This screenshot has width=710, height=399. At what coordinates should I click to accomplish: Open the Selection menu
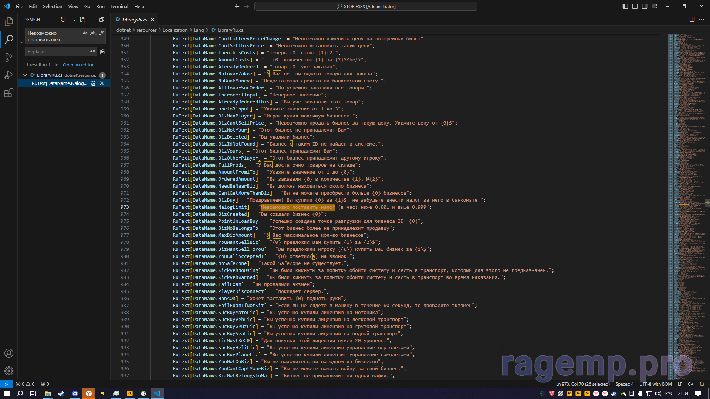52,6
